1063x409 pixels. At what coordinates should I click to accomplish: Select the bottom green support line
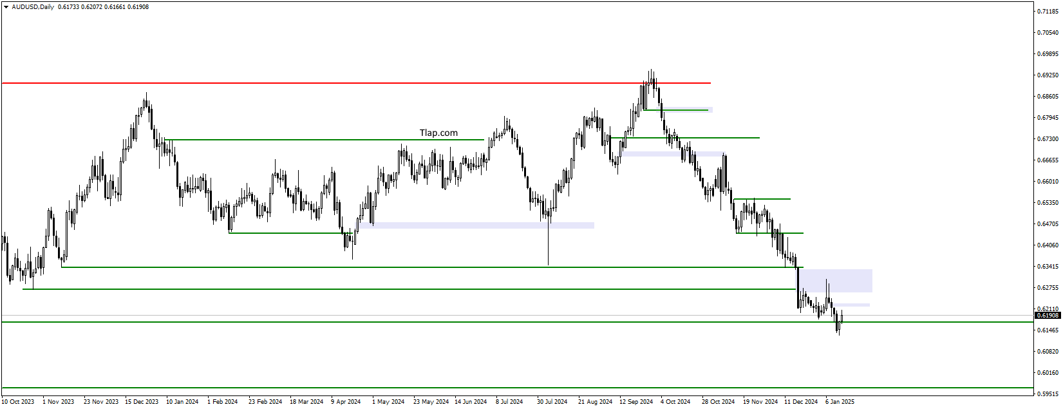pos(517,388)
